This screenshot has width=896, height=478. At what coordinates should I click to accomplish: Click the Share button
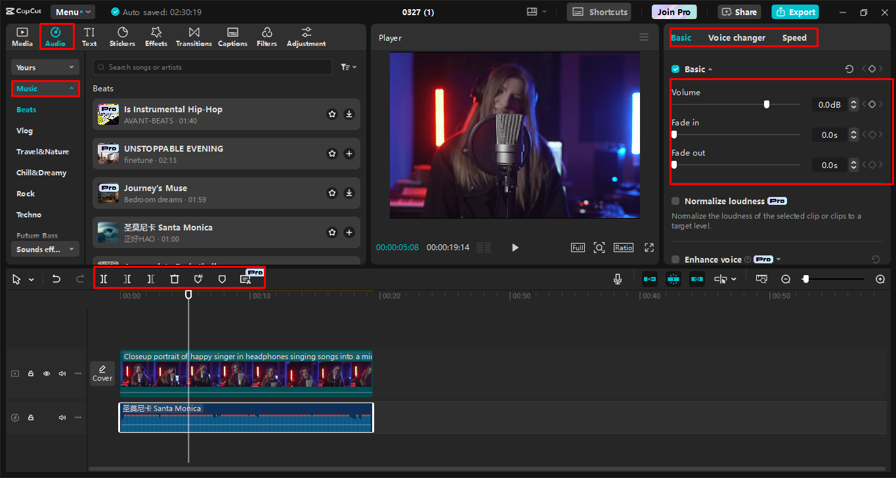[x=739, y=12]
